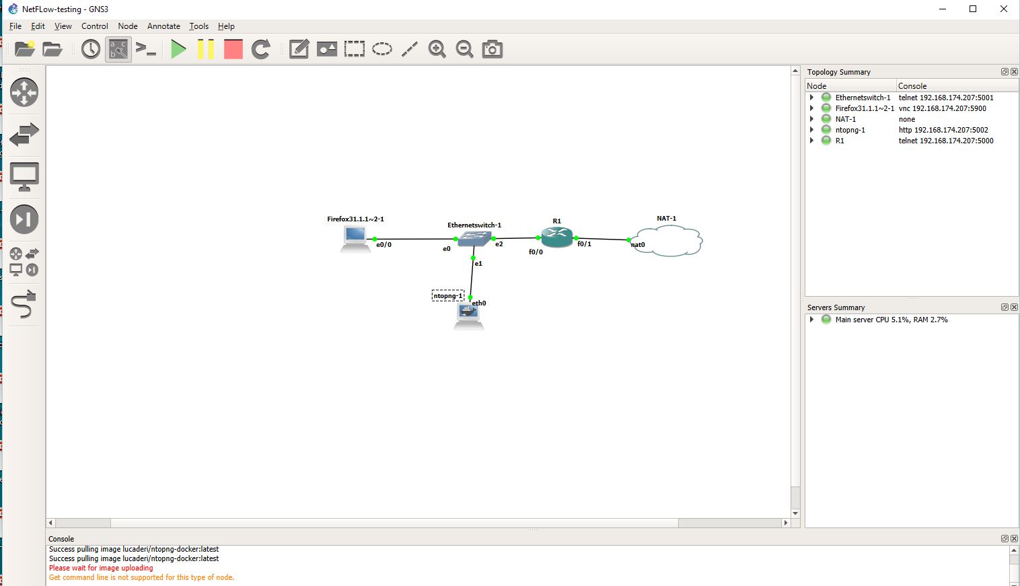
Task: Open the Annotate menu
Action: point(163,26)
